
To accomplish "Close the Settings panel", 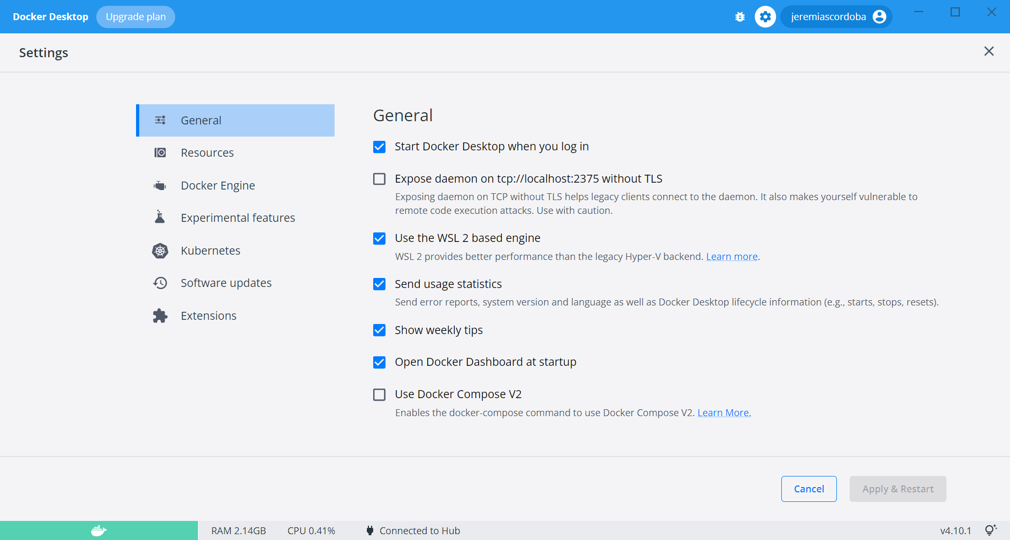I will [989, 51].
